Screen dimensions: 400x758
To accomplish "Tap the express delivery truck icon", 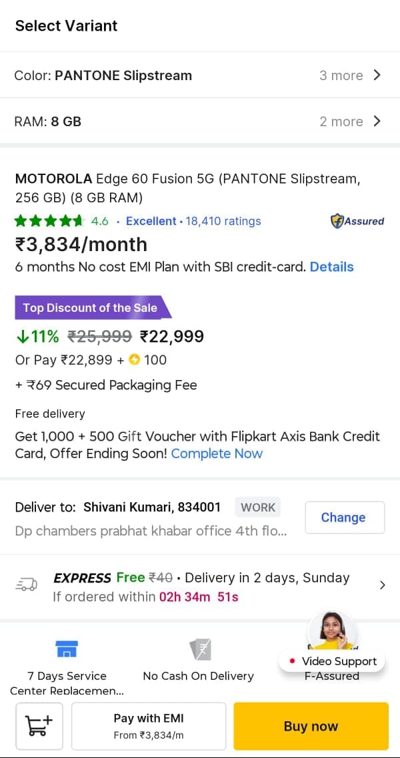I will 26,586.
